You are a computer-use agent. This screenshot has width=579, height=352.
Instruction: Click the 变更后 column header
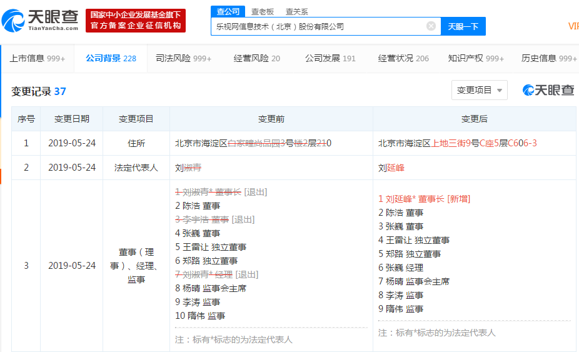pos(474,119)
